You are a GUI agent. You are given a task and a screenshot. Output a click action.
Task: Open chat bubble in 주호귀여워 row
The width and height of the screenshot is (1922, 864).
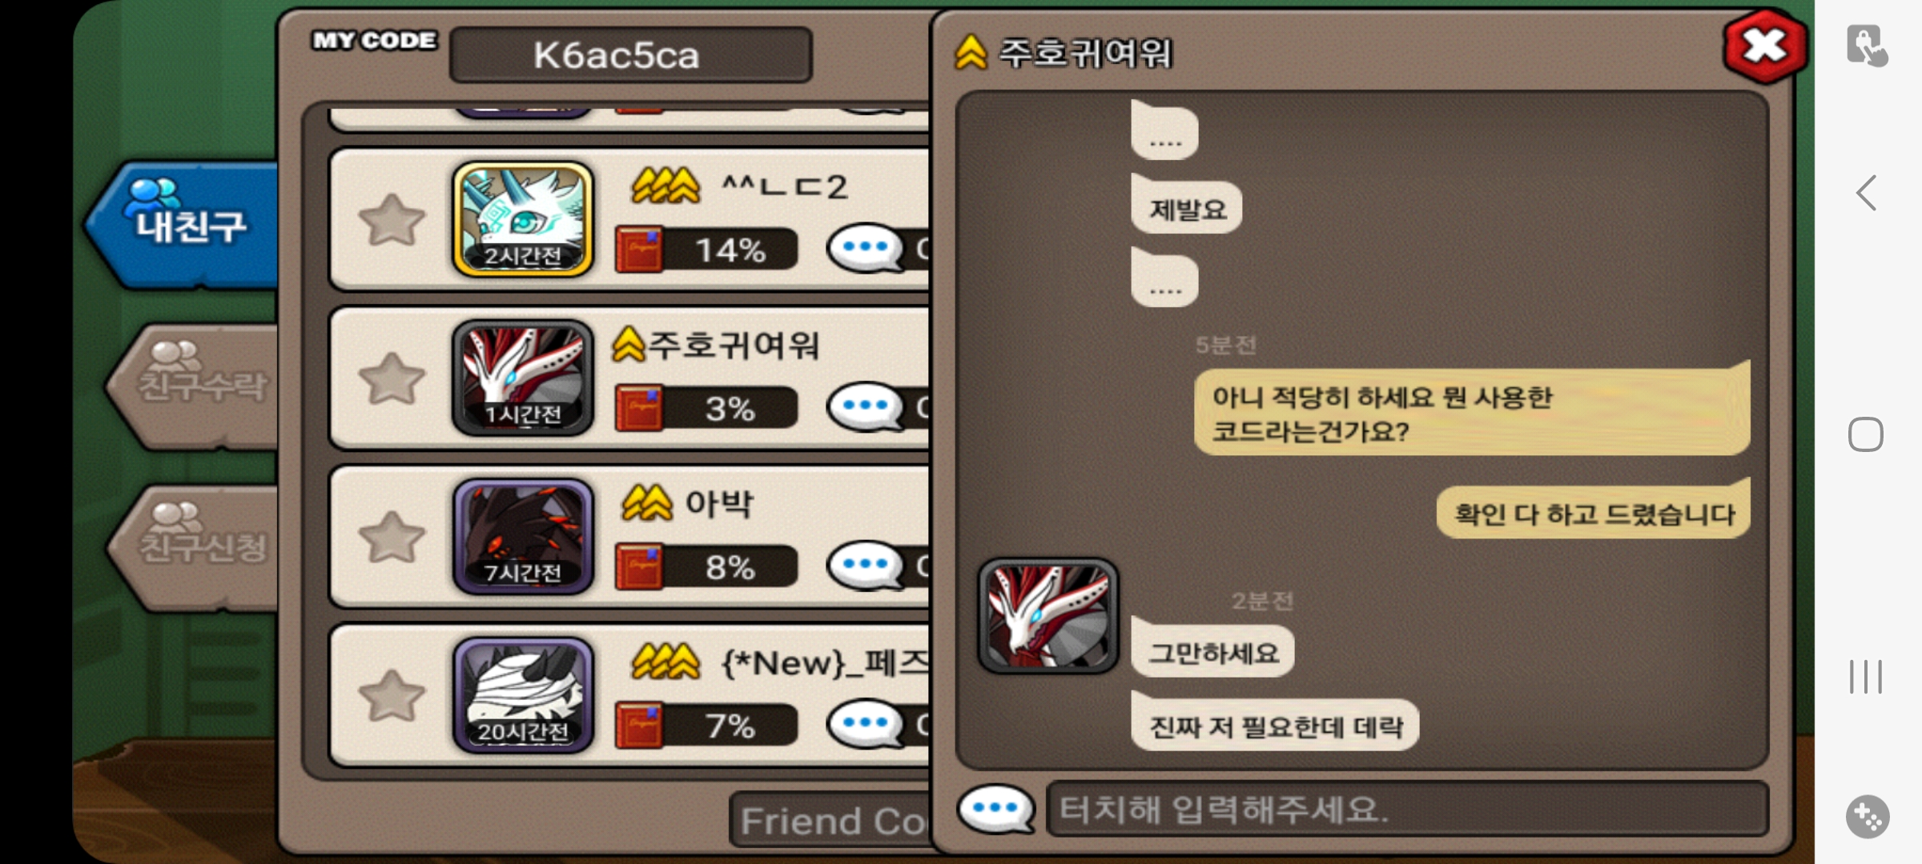(x=866, y=407)
